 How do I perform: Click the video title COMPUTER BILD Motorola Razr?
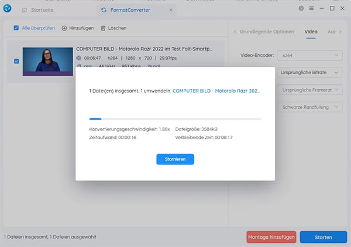144,49
